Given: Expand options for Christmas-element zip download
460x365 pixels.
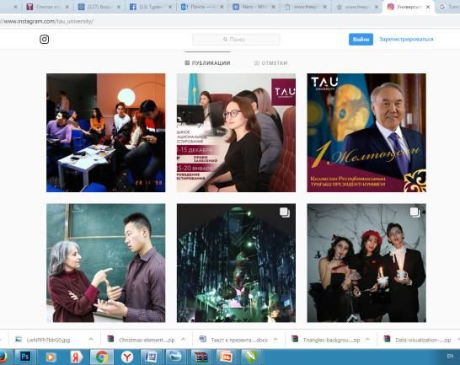Looking at the screenshot, I should click(x=184, y=339).
